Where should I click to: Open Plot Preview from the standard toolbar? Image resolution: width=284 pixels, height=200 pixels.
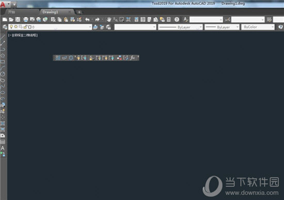[32, 20]
